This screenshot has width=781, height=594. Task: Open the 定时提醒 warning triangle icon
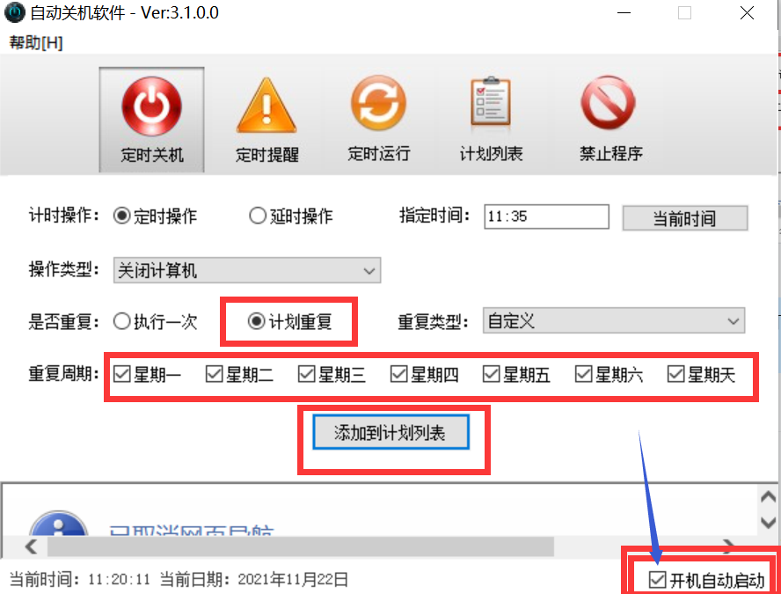coord(266,106)
